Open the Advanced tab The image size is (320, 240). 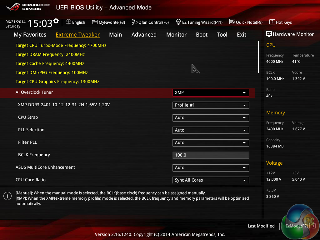point(144,35)
